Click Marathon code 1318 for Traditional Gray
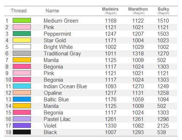 (138, 54)
